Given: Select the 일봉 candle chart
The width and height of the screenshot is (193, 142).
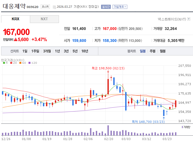Looking at the screenshot, I should point(143,51).
